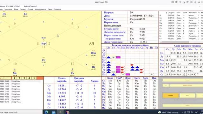This screenshot has width=203, height=114.
Task: Open the Помощь menu
Action: pyautogui.click(x=57, y=9)
